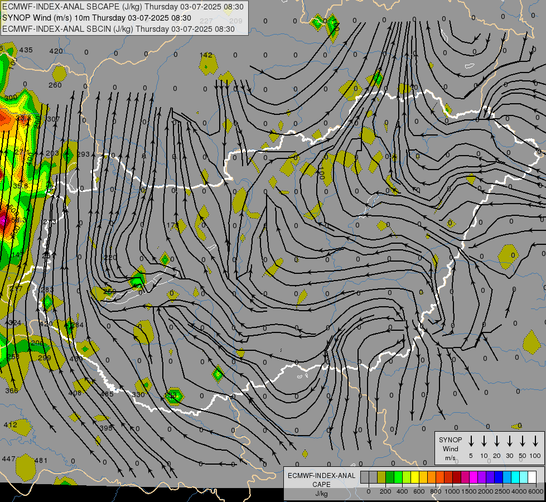Click the wind arrow above 50 in legend
Viewport: 546px width, 502px height.
click(x=523, y=441)
